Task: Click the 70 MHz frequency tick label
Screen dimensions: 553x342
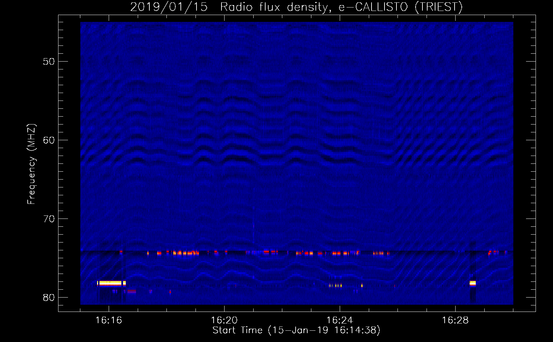Action: coord(49,219)
